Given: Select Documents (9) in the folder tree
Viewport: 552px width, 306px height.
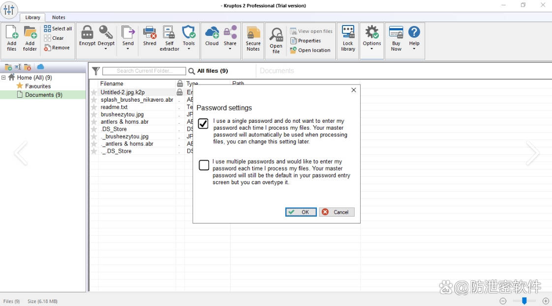Looking at the screenshot, I should point(44,95).
